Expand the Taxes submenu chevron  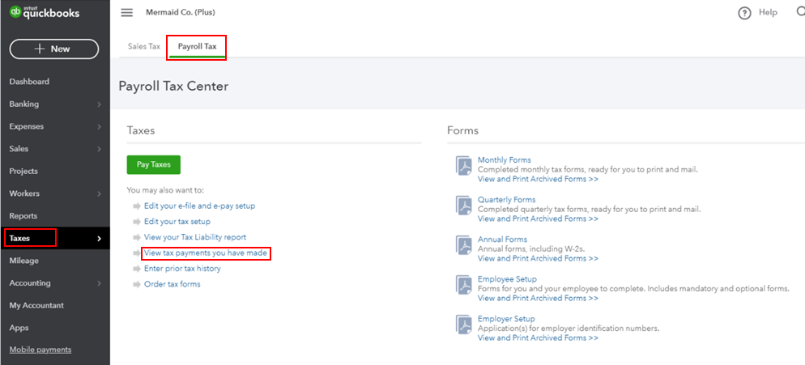tap(99, 239)
